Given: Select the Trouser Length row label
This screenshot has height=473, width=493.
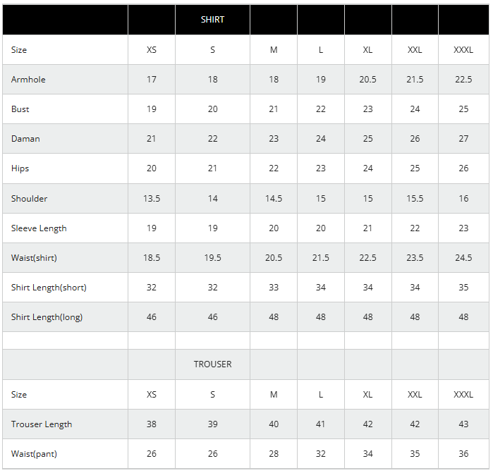Looking at the screenshot, I should pos(42,424).
